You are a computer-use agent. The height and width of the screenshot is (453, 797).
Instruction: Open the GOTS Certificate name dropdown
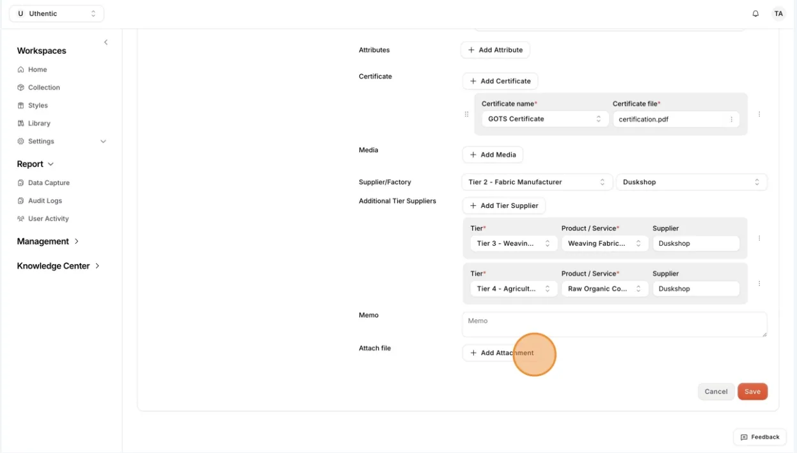click(x=544, y=119)
